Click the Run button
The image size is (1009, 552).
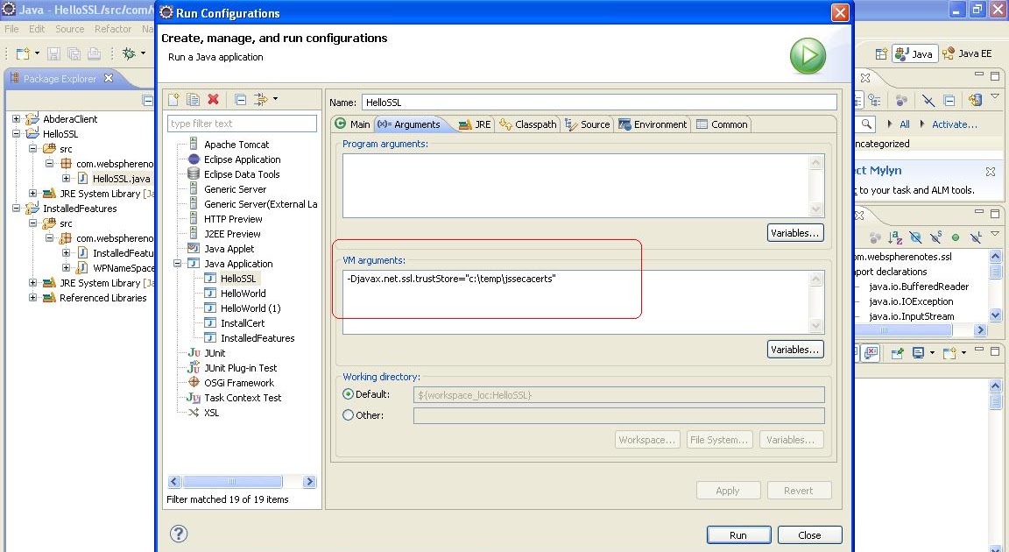point(738,535)
